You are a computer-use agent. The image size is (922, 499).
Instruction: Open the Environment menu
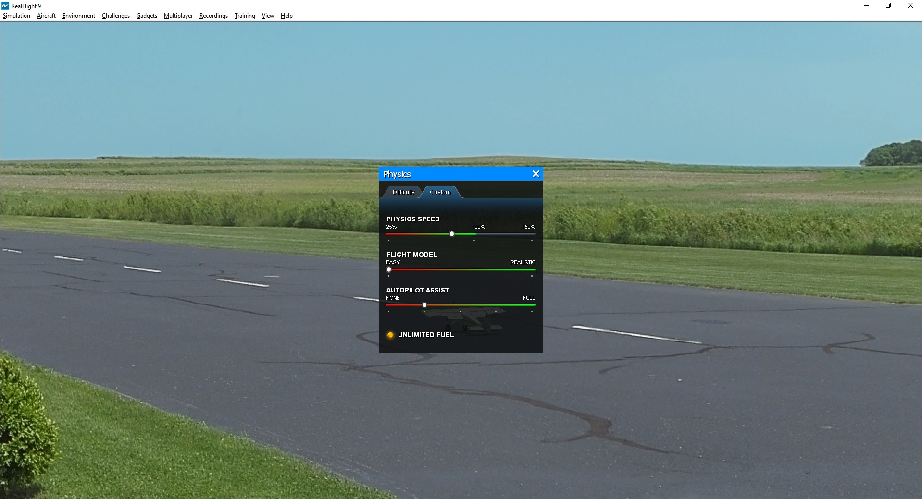tap(78, 16)
